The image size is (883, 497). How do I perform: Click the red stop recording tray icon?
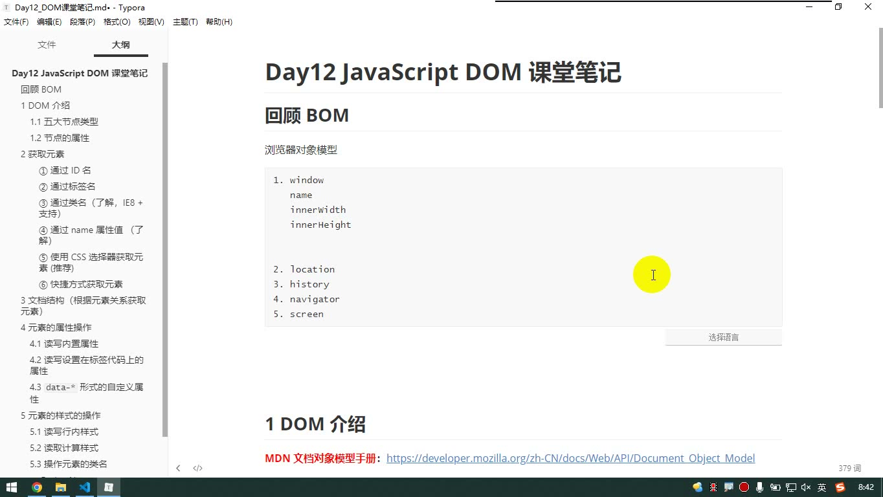click(744, 487)
